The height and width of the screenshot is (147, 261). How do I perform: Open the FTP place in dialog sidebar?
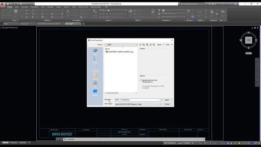[x=95, y=84]
